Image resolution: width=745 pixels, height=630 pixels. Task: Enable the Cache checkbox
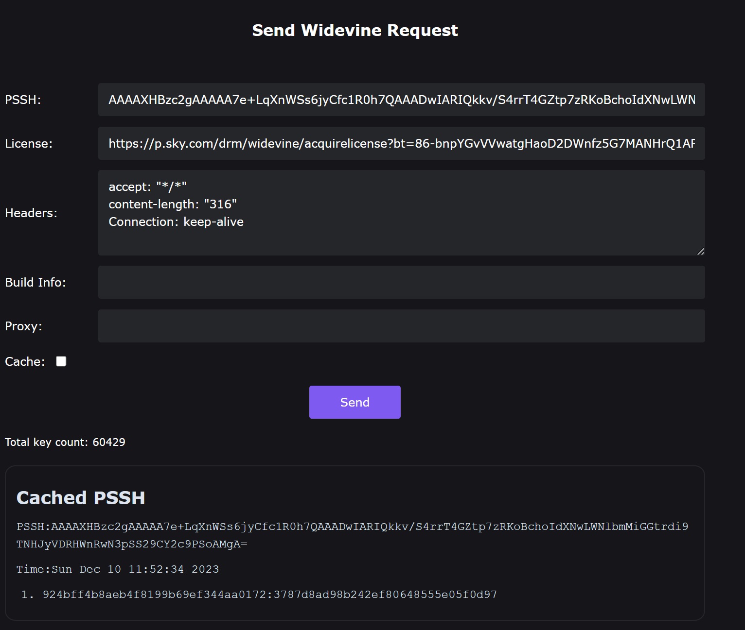coord(61,361)
